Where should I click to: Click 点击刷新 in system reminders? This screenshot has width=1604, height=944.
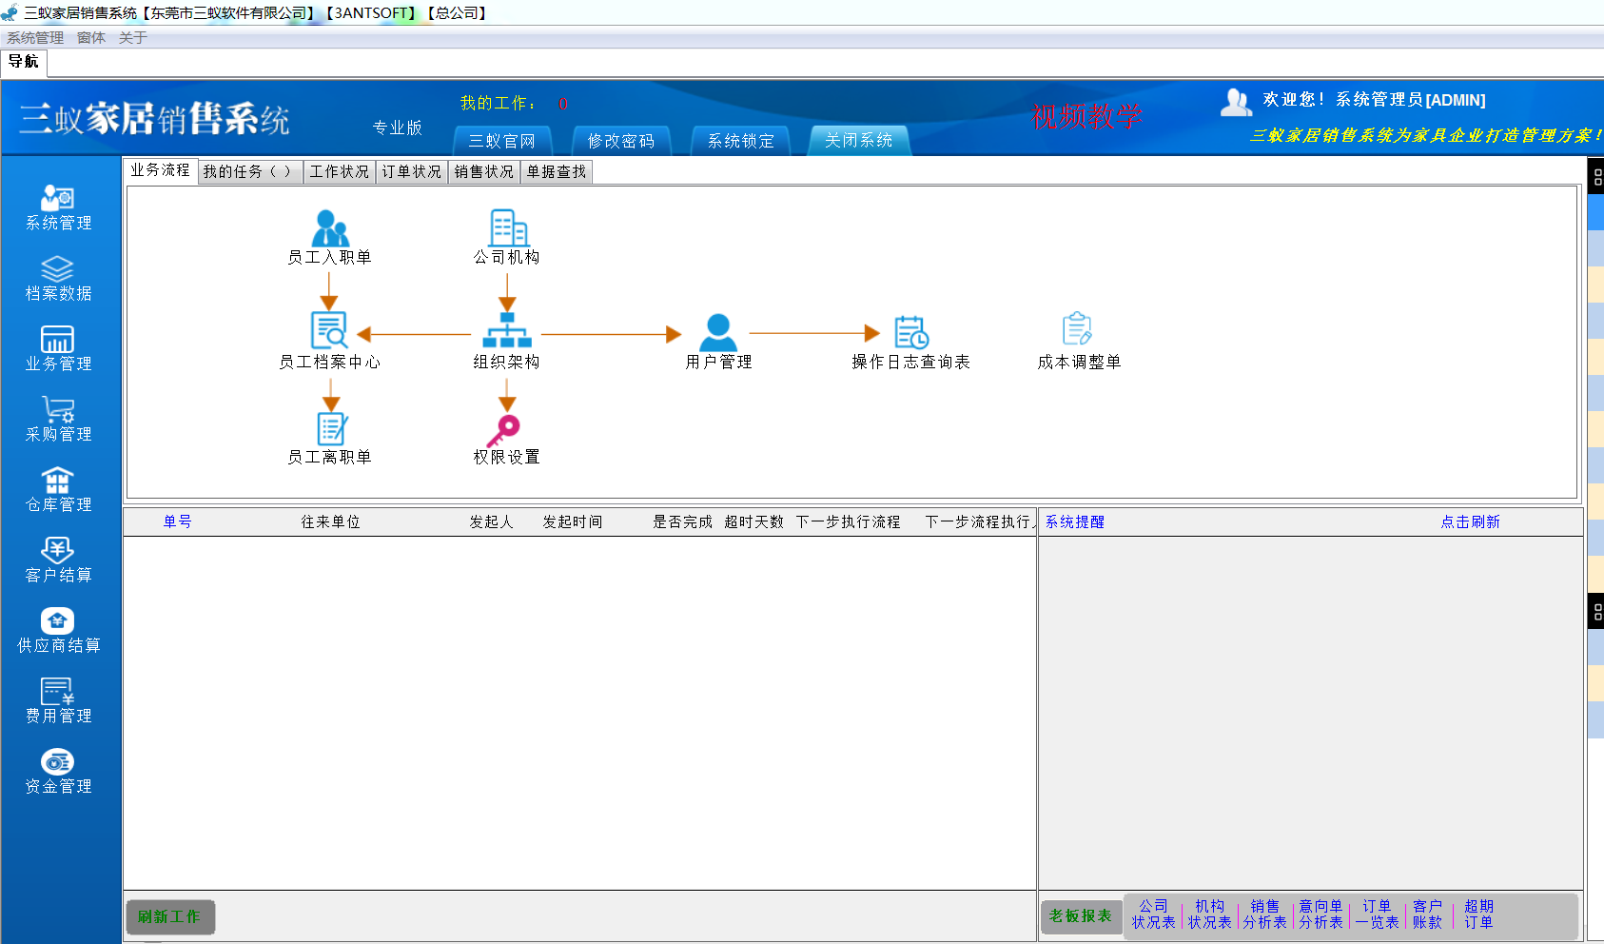1470,521
